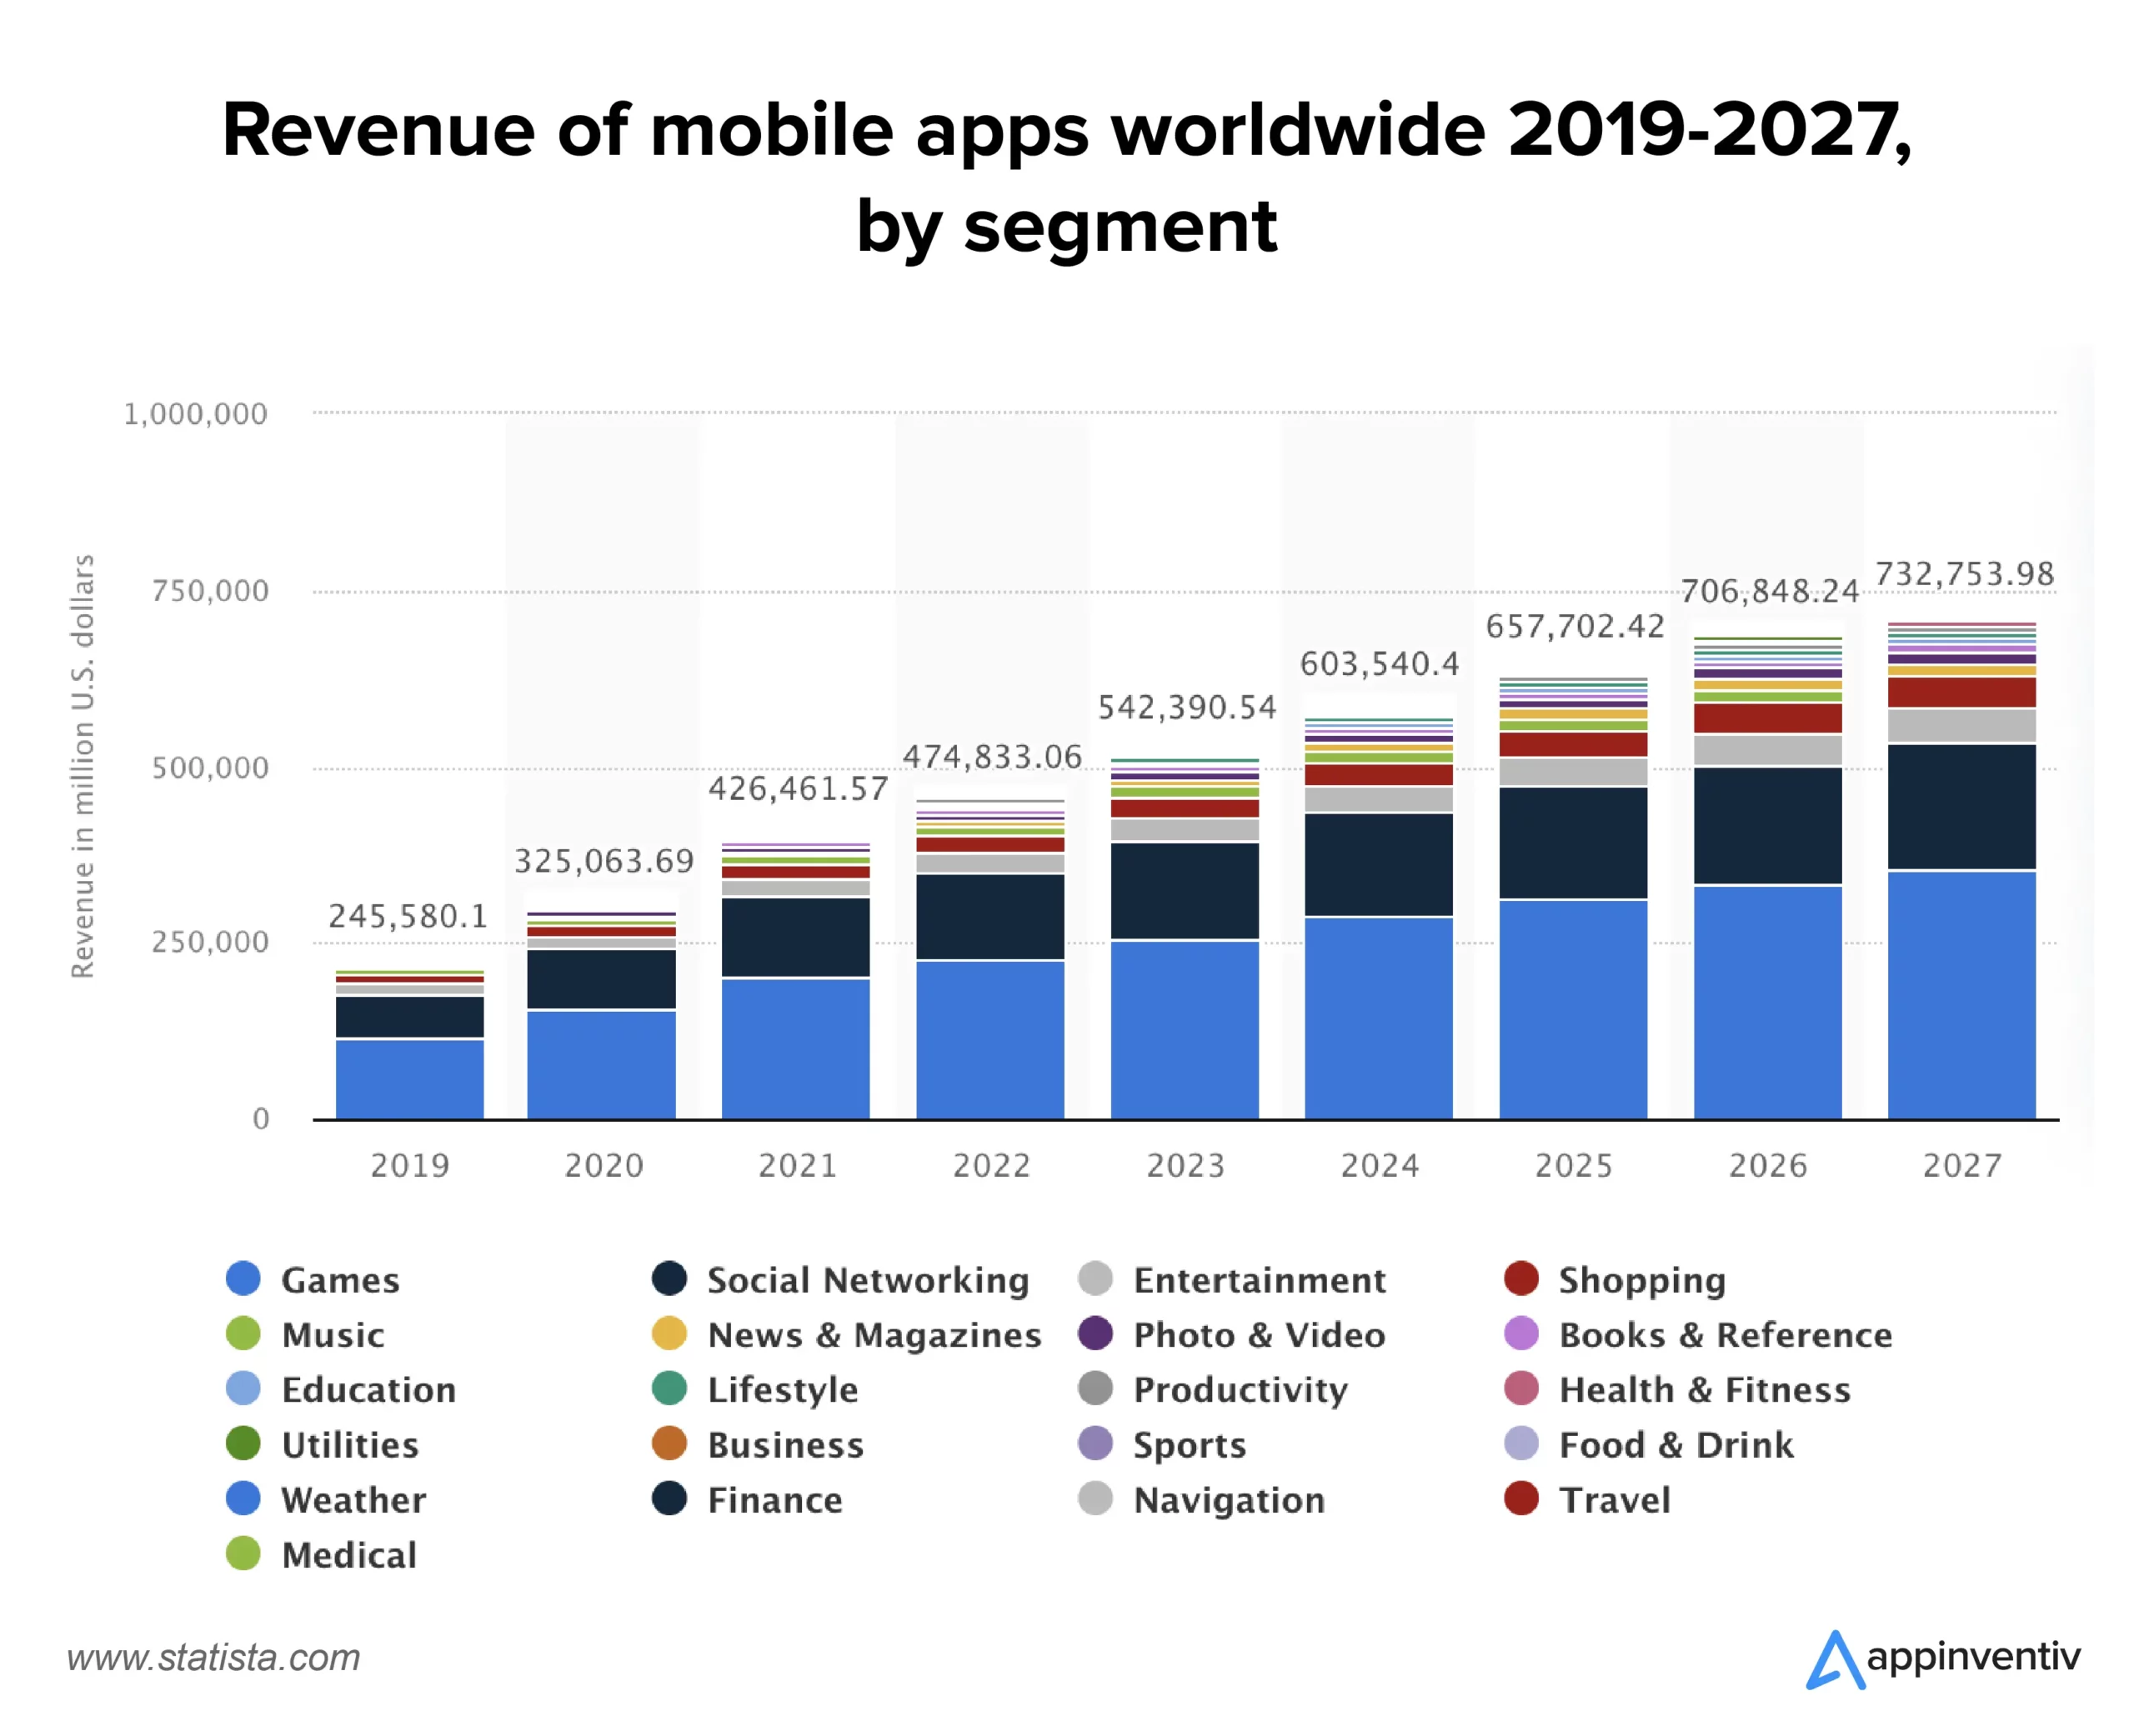This screenshot has height=1736, width=2134.
Task: Click the 1,000,000 y-axis tick label
Action: (195, 414)
